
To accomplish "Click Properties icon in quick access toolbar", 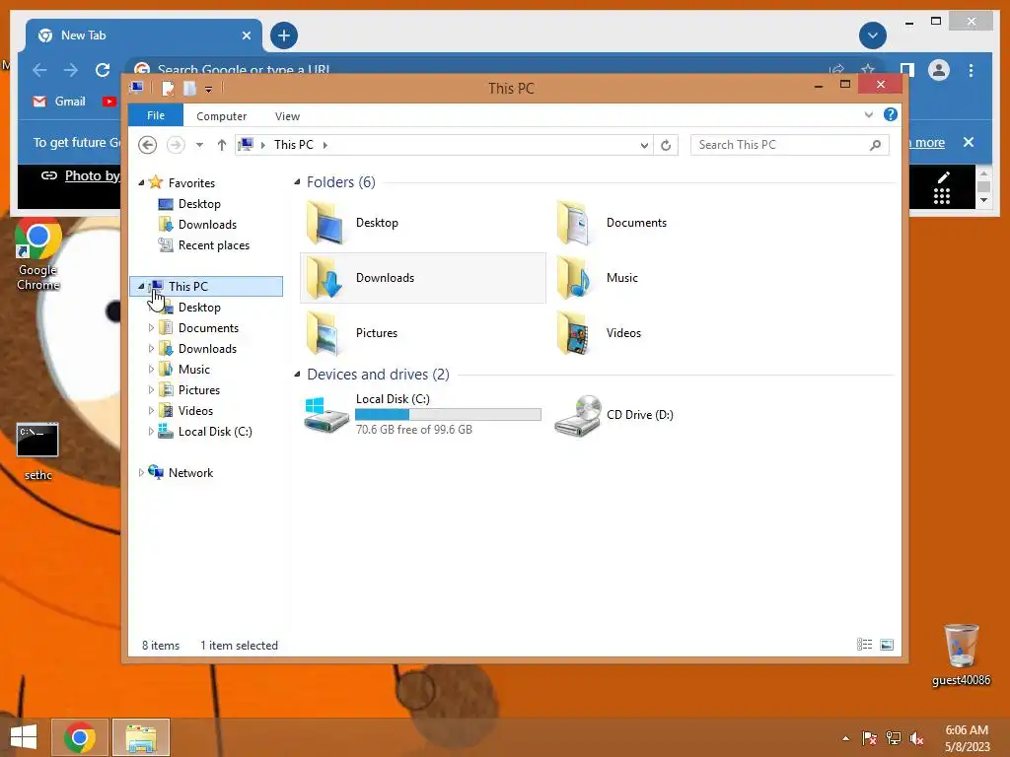I will [168, 88].
